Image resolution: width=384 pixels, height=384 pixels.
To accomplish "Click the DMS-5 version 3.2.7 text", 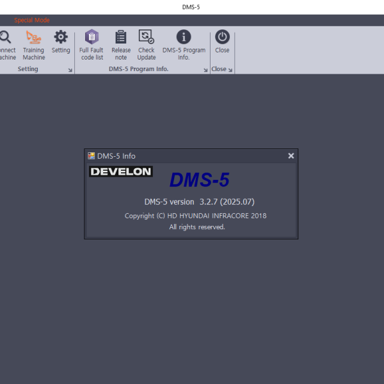I will (x=199, y=202).
